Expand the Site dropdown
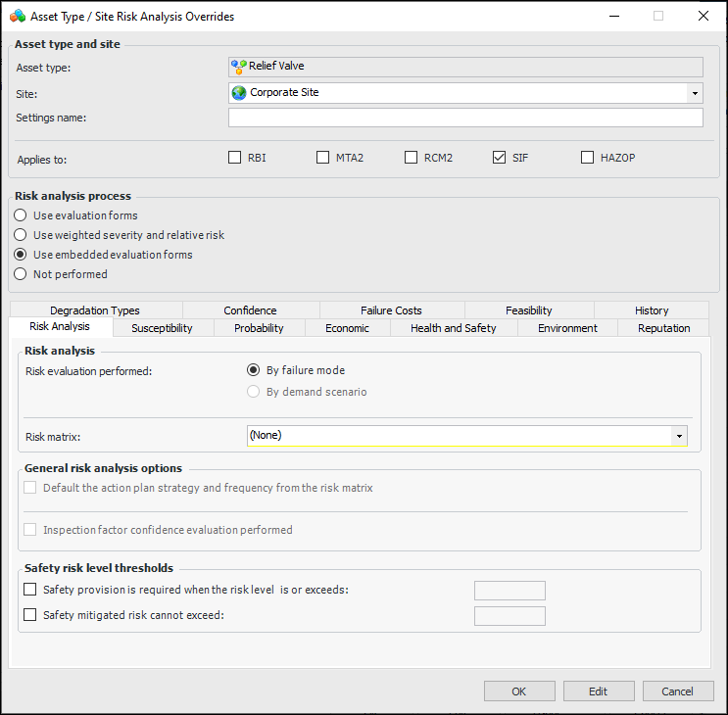The height and width of the screenshot is (715, 728). pos(695,93)
